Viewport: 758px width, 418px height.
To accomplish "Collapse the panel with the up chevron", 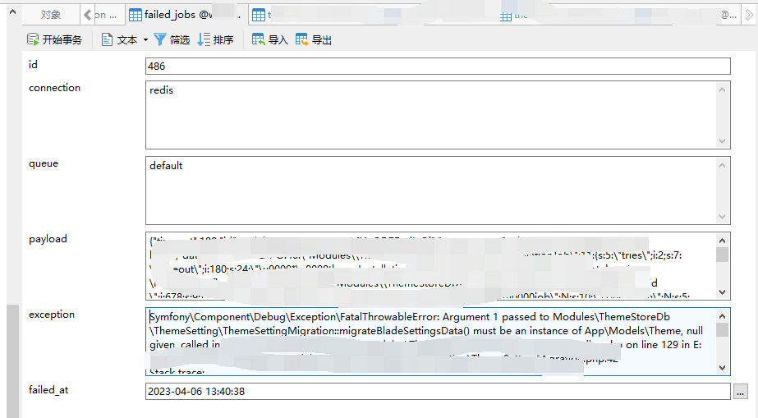I will pos(12,11).
